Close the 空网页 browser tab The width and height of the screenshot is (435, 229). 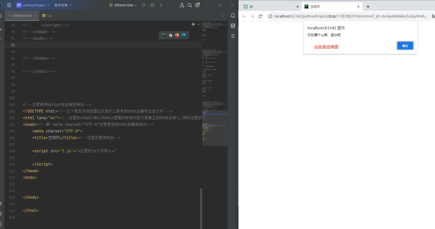[358, 7]
